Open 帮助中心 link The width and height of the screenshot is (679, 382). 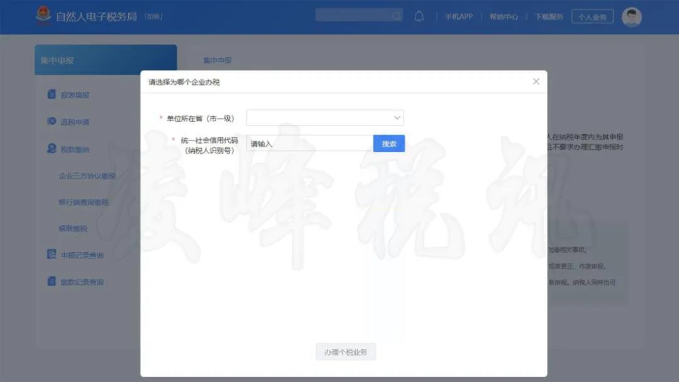(x=504, y=17)
